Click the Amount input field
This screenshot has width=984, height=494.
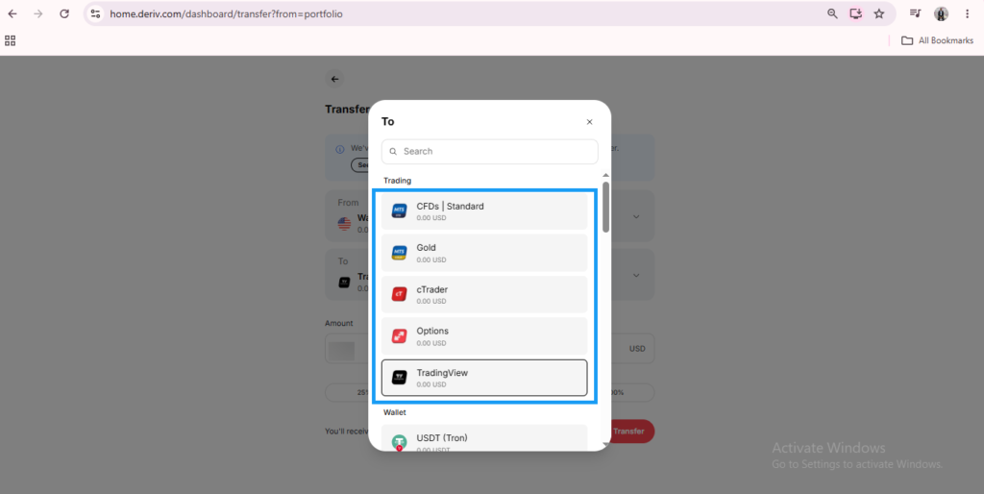[x=489, y=348]
